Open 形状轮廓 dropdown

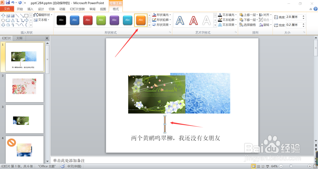pos(162,20)
